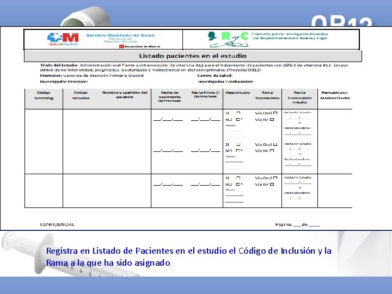The width and height of the screenshot is (392, 294).
Task: Click the 'Fecha Firma CI' column header
Action: (205, 94)
